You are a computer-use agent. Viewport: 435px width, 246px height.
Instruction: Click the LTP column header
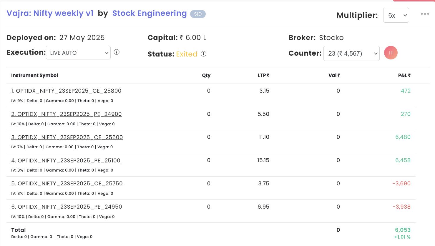point(263,76)
